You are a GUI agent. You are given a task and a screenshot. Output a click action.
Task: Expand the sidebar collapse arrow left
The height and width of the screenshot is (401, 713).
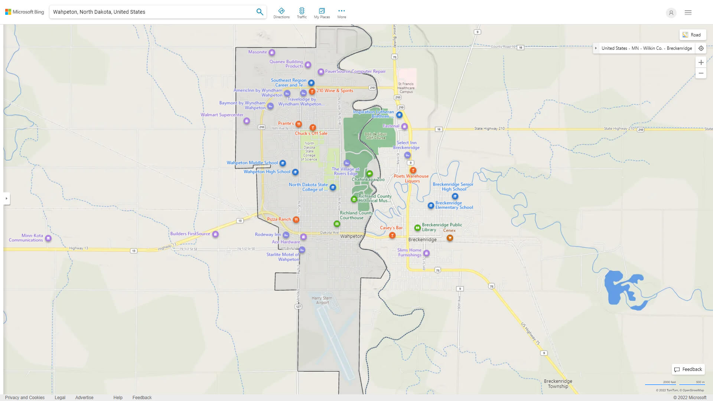[x=6, y=198]
